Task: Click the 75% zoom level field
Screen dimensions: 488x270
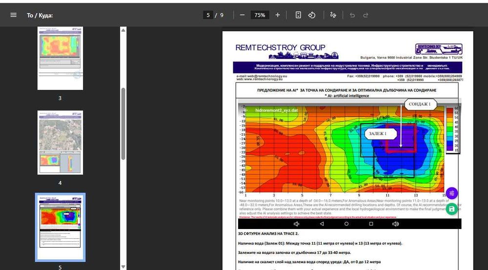Action: (260, 15)
